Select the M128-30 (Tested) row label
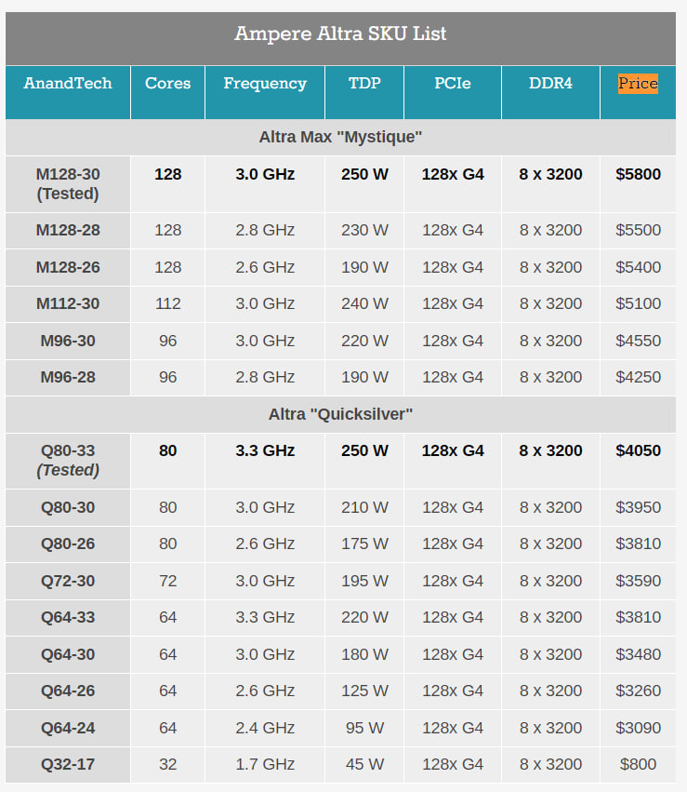 pyautogui.click(x=68, y=183)
